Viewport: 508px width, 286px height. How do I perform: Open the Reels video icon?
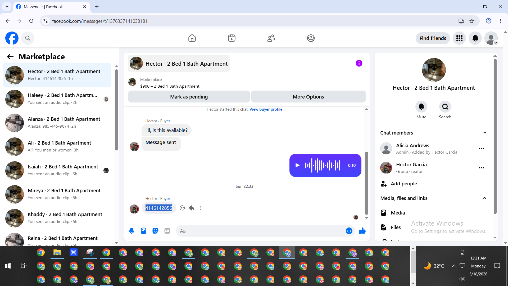[232, 38]
